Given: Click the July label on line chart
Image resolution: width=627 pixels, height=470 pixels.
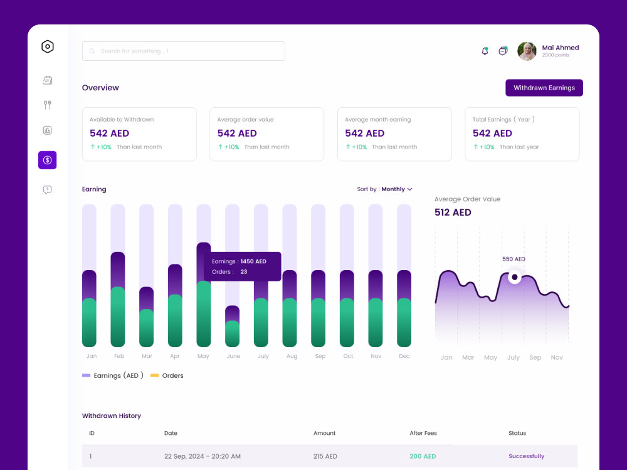Looking at the screenshot, I should (514, 357).
